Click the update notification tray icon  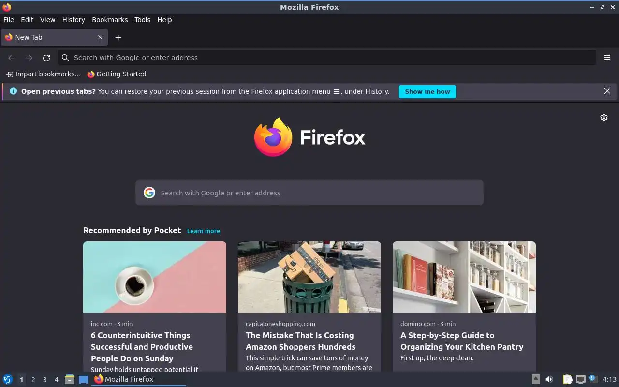point(593,379)
